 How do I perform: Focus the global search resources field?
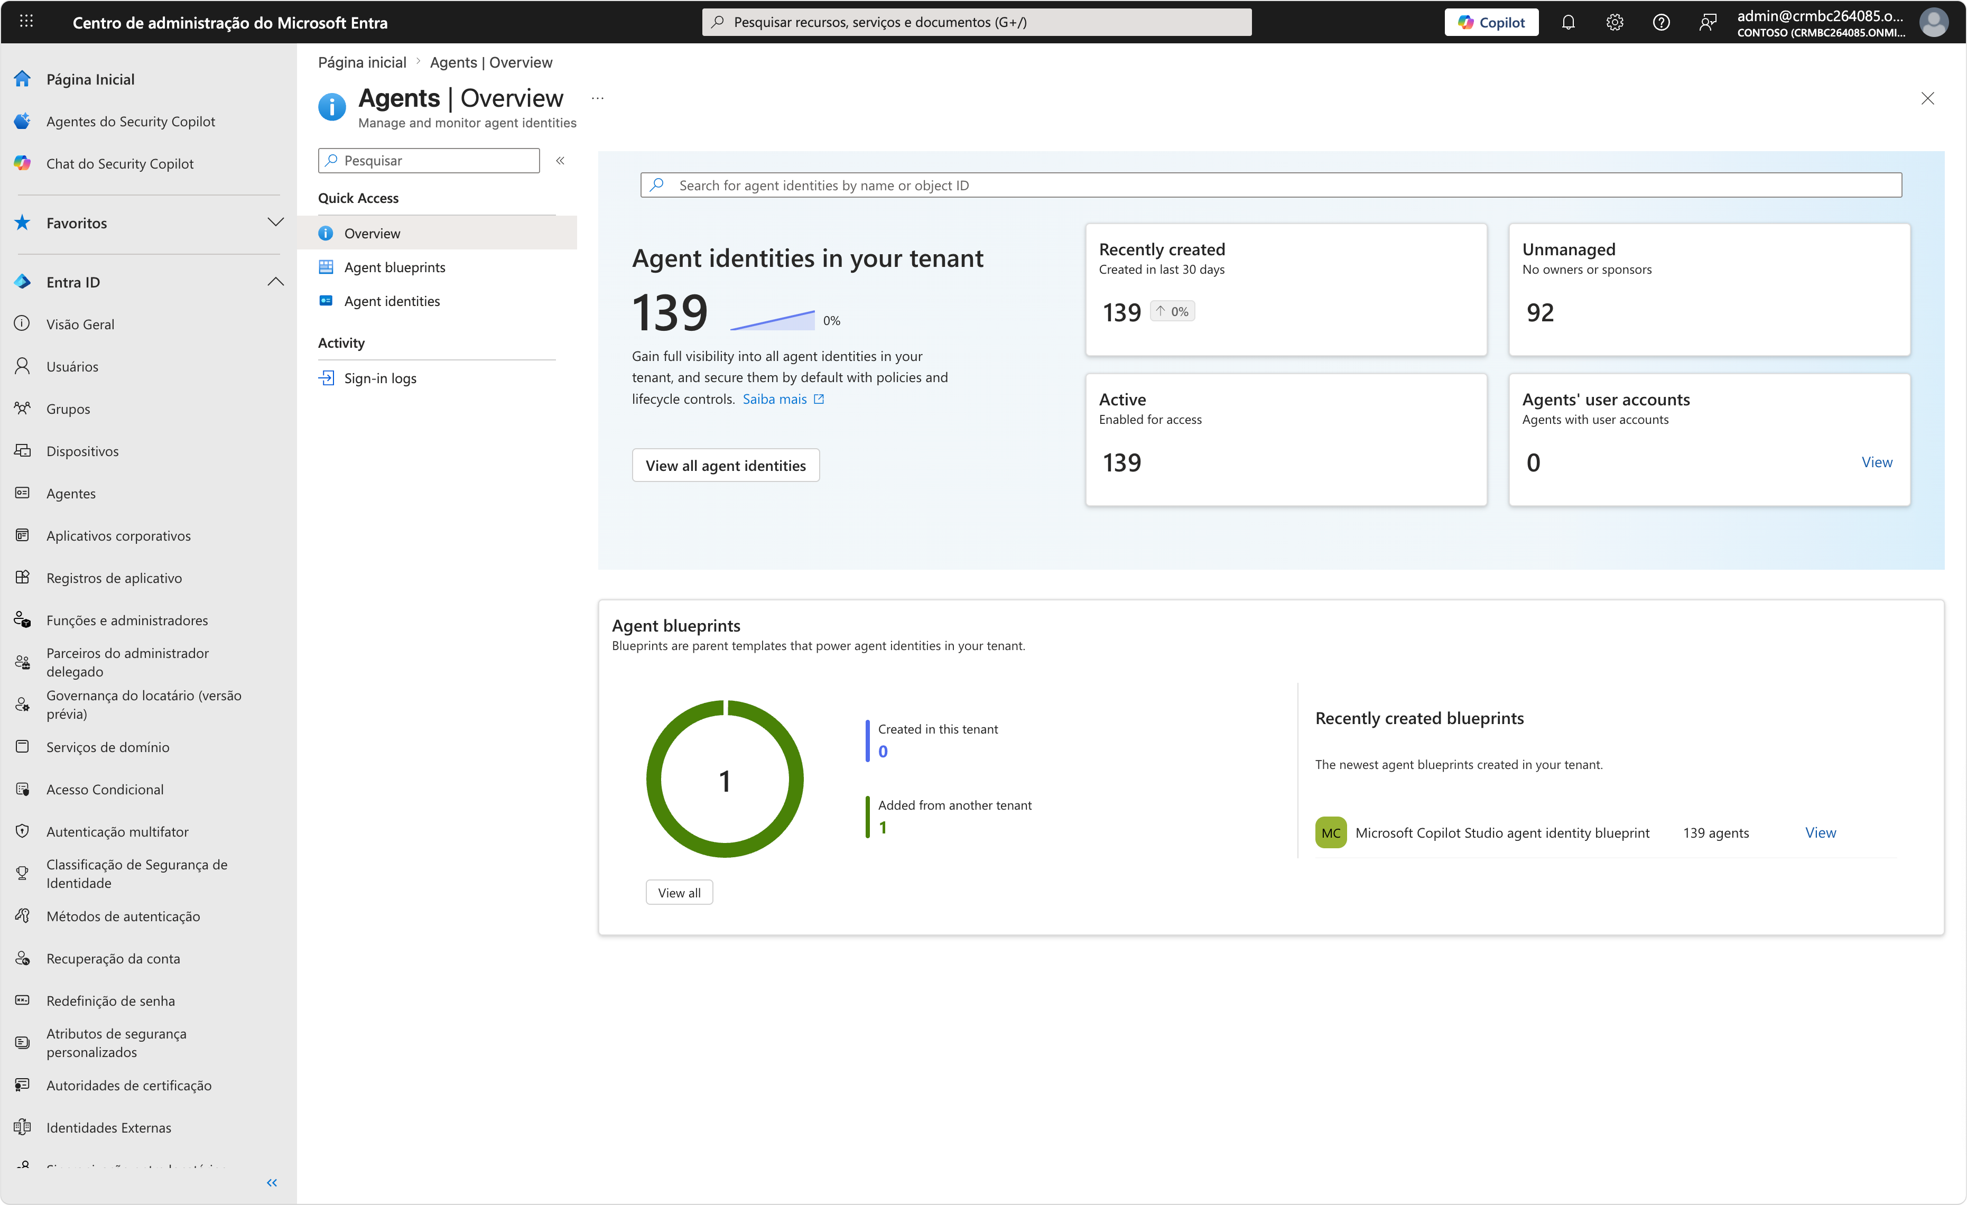pos(976,22)
